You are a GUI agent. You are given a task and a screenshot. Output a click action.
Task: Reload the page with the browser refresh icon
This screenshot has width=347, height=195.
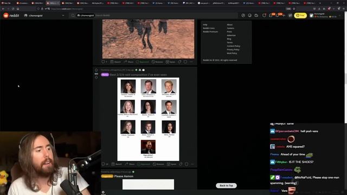click(x=13, y=9)
